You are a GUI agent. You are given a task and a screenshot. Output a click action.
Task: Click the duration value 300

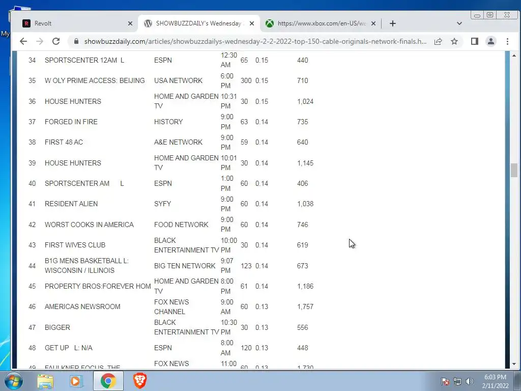point(246,80)
